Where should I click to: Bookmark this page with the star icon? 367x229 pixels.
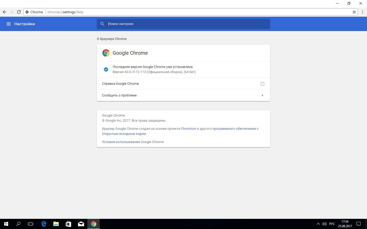click(x=354, y=12)
